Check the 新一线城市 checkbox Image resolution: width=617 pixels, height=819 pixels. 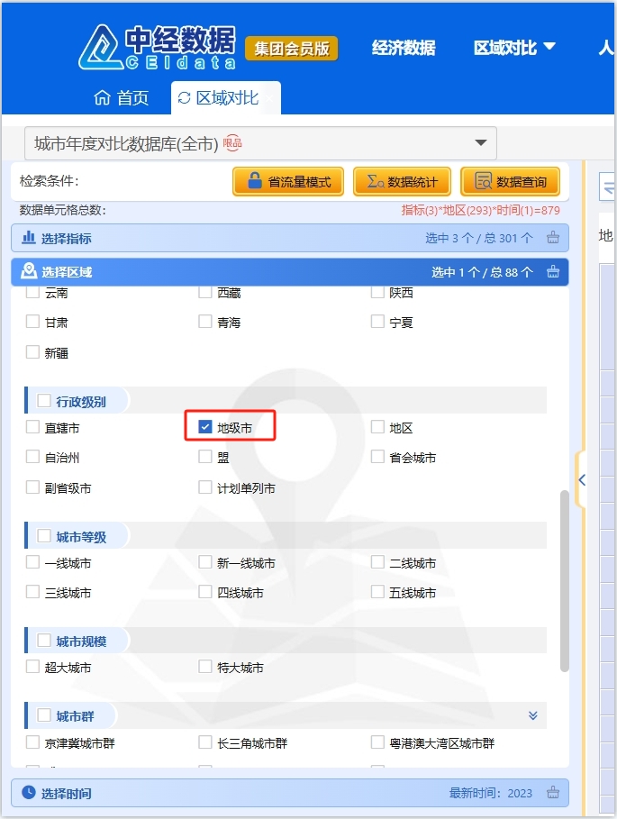[x=205, y=562]
